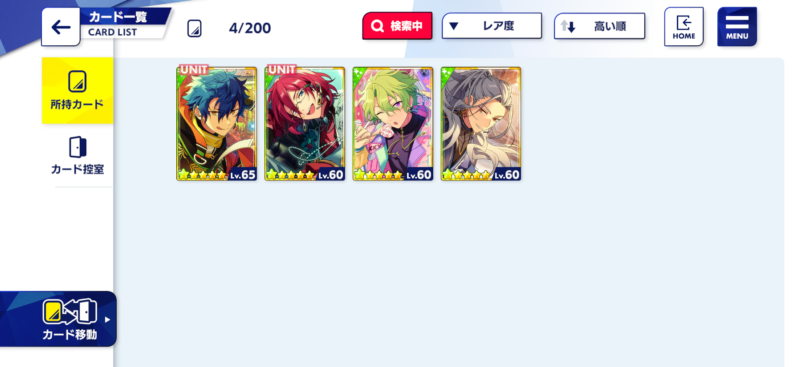798x367 pixels.
Task: Open the red 検索中 search filter
Action: coord(397,26)
